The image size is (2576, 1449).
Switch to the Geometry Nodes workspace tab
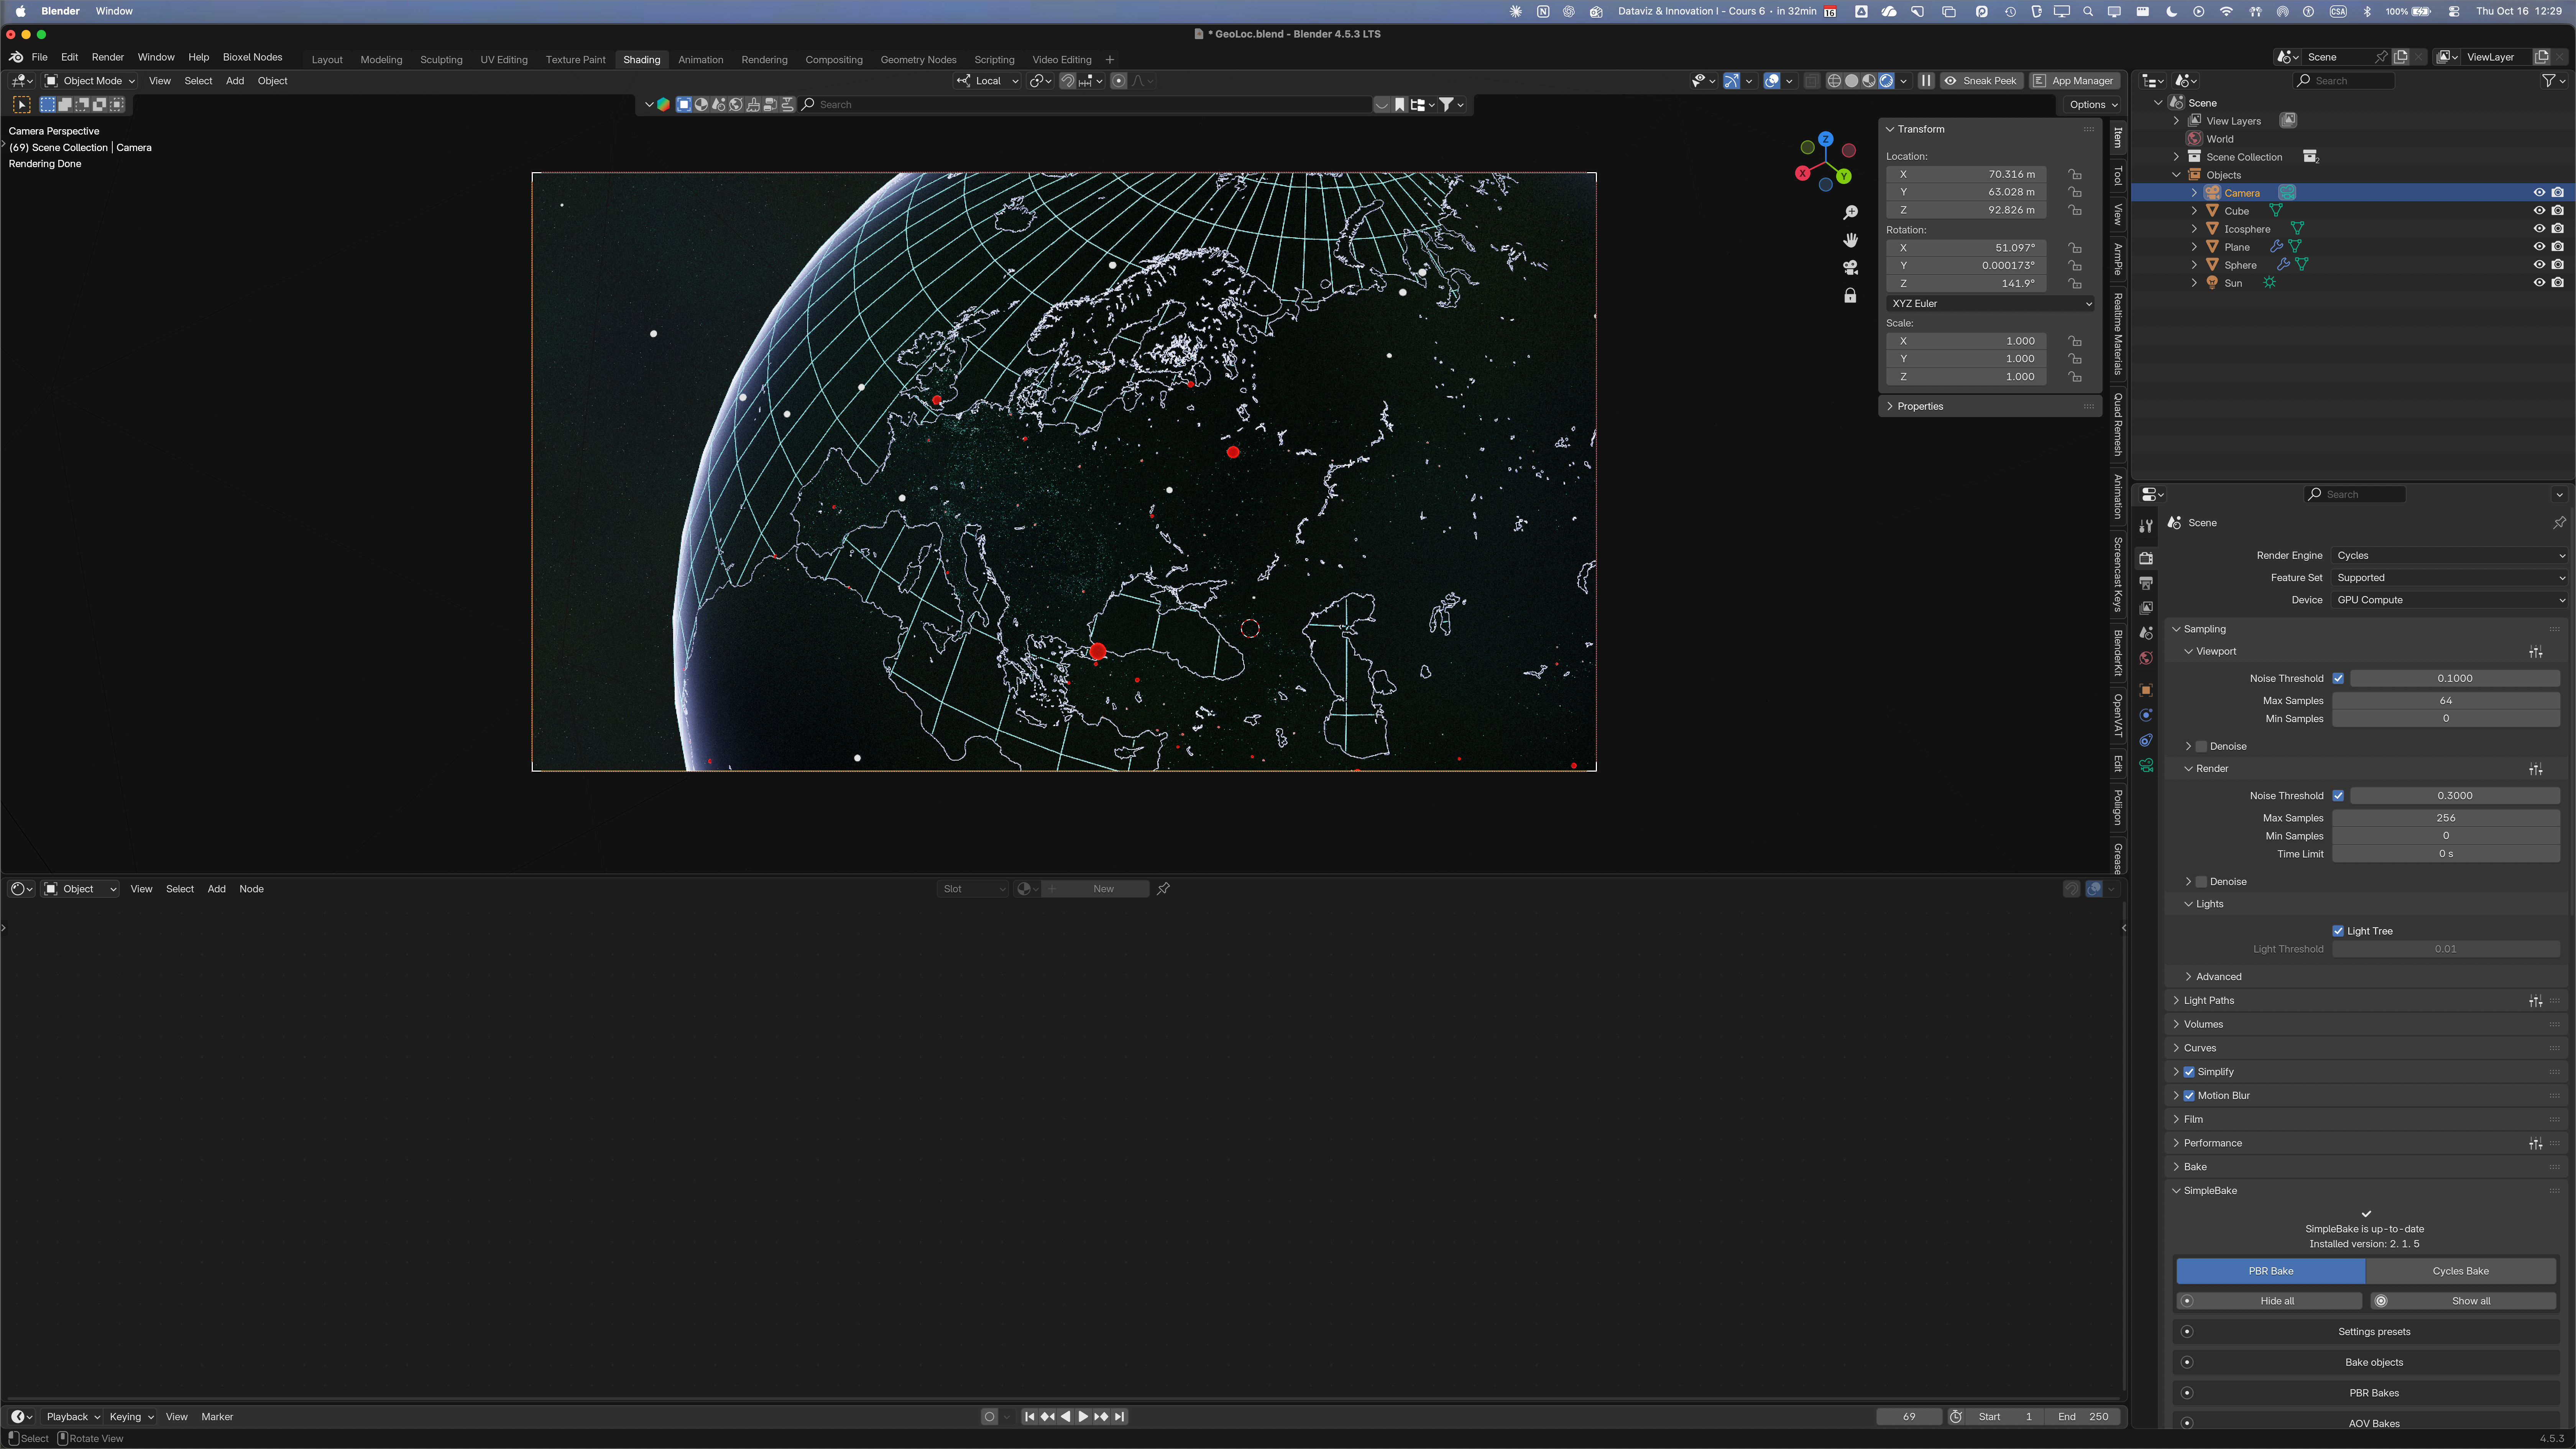pyautogui.click(x=918, y=60)
